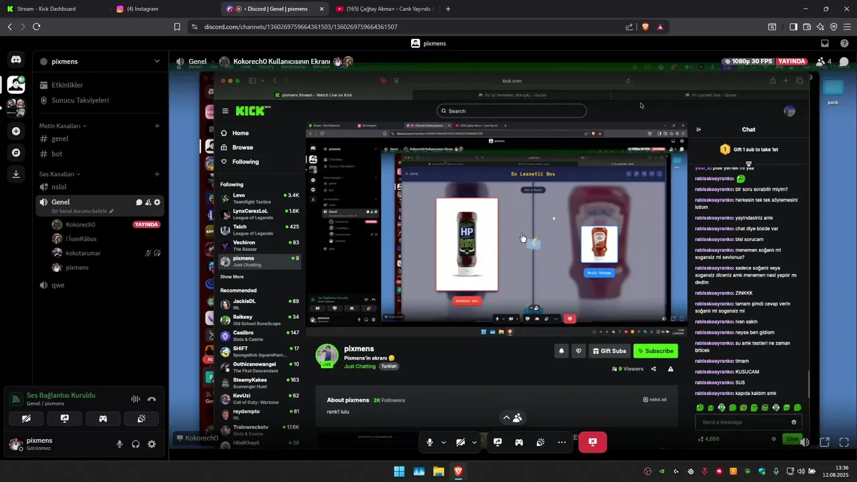The image size is (857, 482).
Task: Open Genel voice channel chat icon
Action: tap(139, 202)
